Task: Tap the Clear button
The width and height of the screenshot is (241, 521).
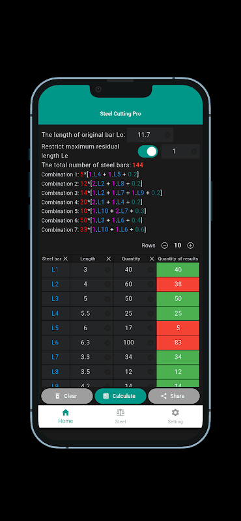Action: (x=67, y=396)
